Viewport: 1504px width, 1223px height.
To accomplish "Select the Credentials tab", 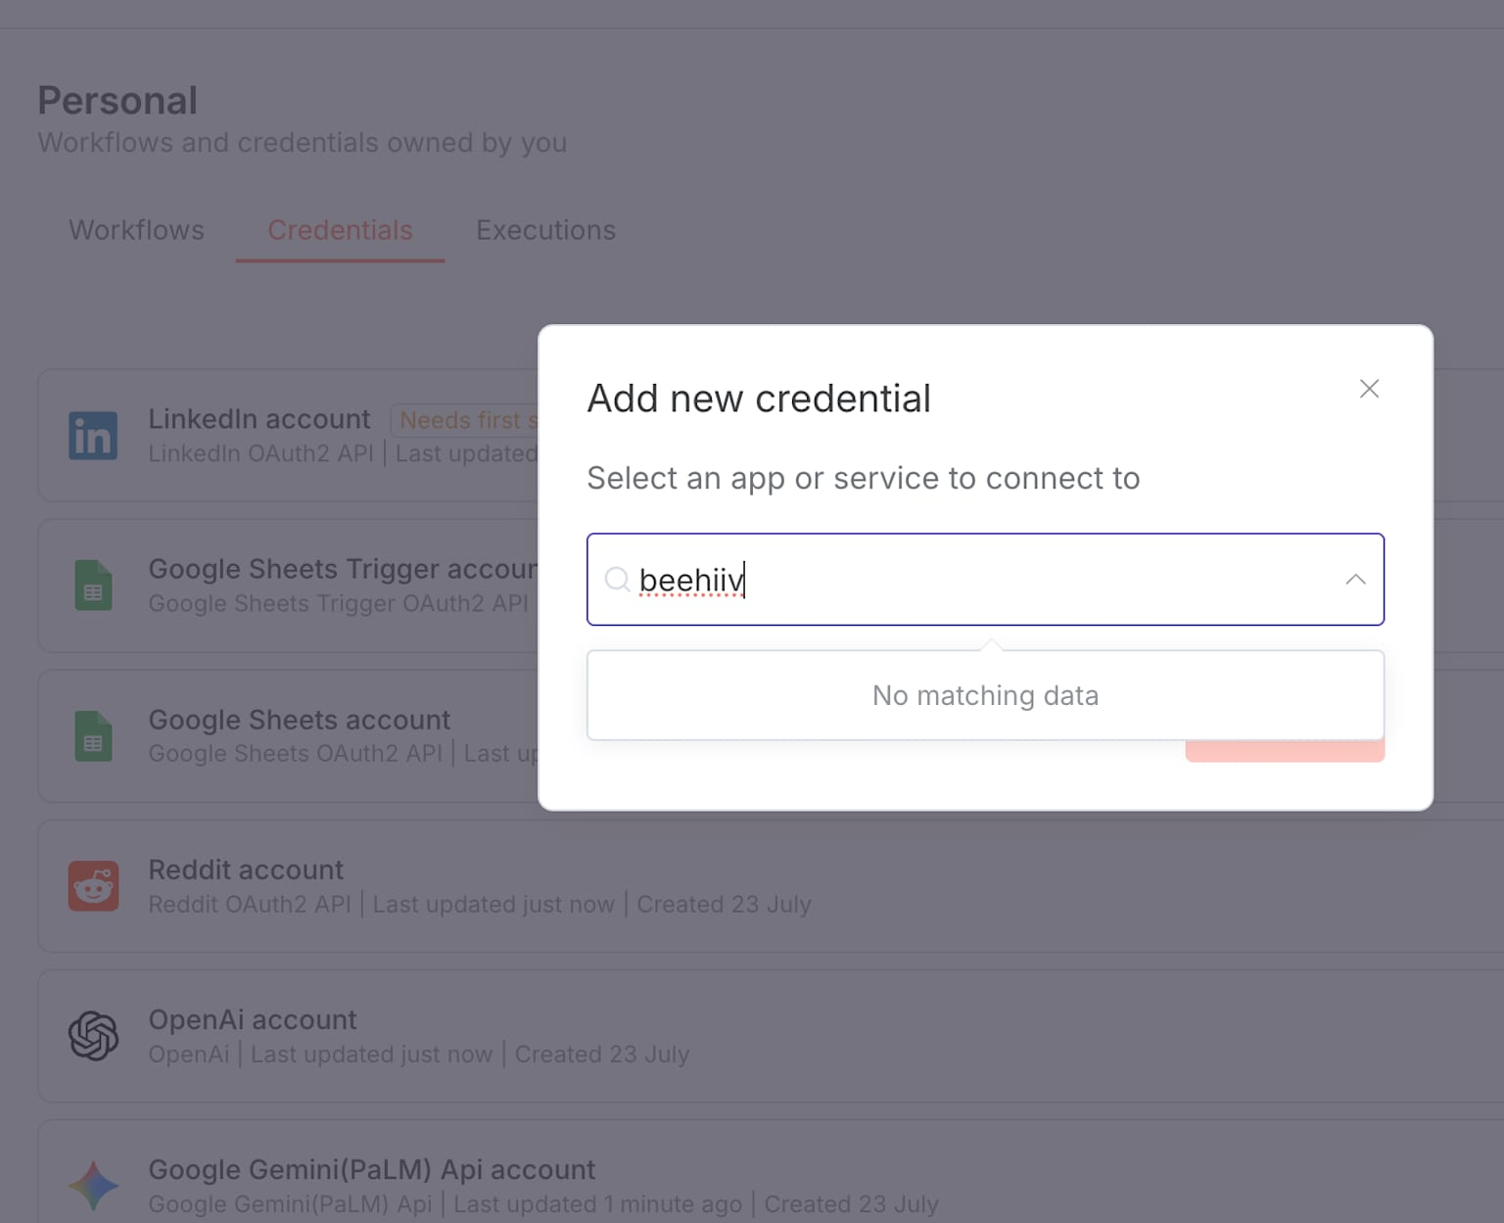I will pos(340,230).
